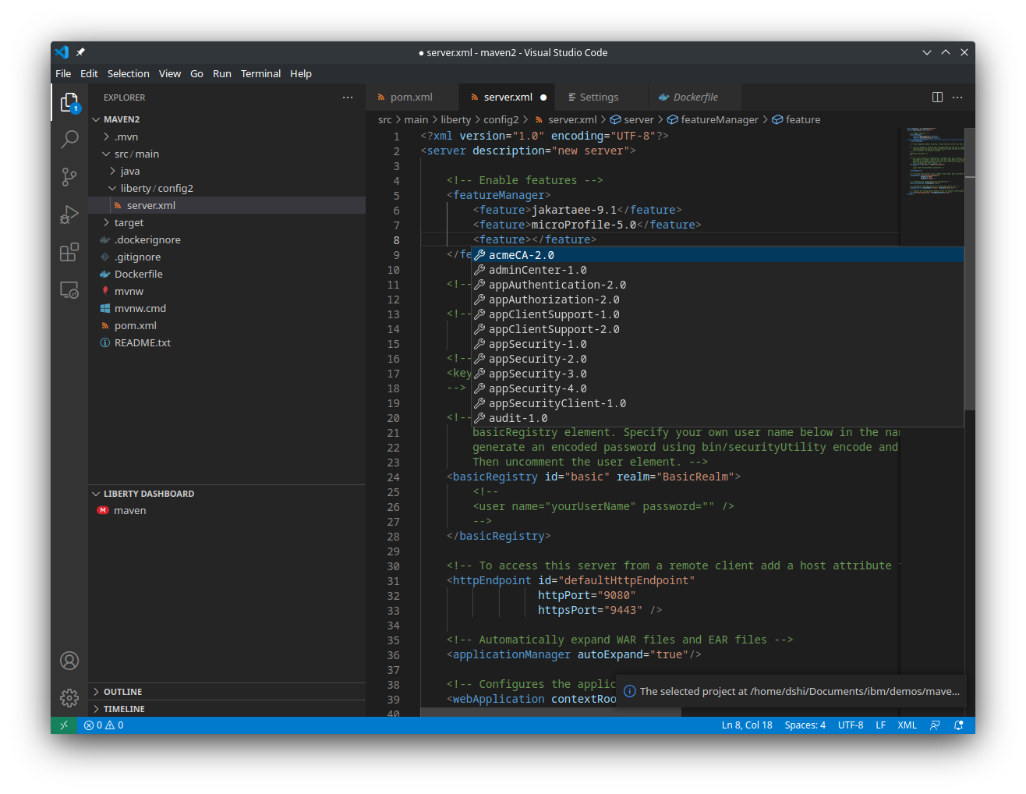Open the Explorer view in activity bar
1026x794 pixels.
69,102
